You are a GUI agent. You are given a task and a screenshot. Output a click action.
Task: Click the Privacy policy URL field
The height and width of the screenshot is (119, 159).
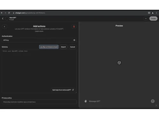[39, 102]
